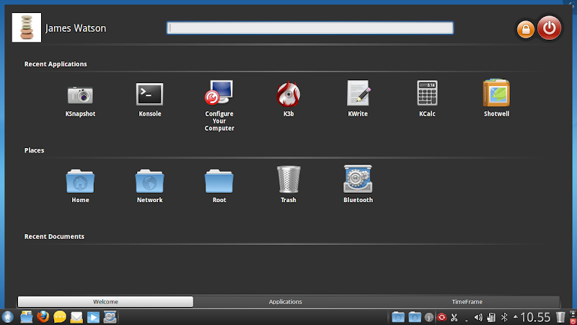The height and width of the screenshot is (325, 577).
Task: Click the red update notifier tray icon
Action: [441, 317]
